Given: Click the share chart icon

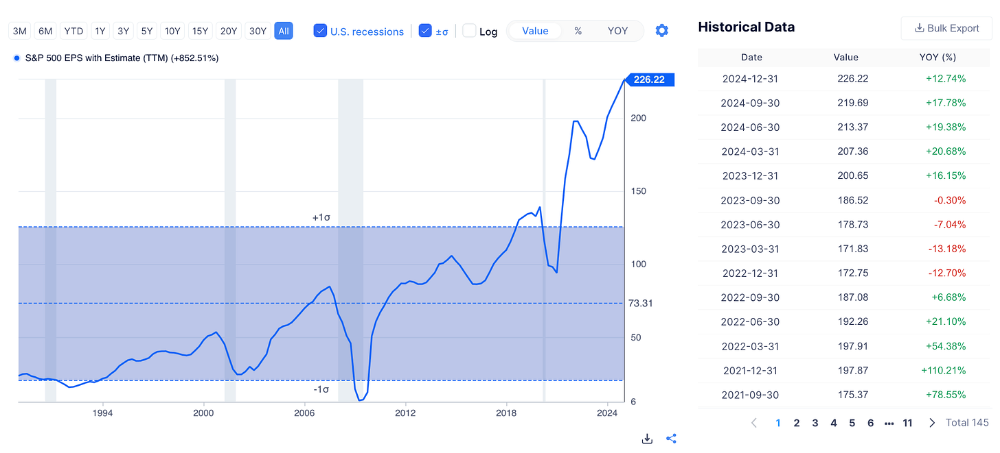Looking at the screenshot, I should (x=672, y=439).
